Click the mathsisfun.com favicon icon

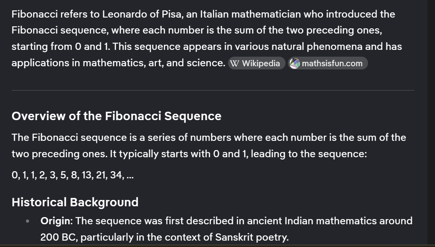(x=294, y=63)
